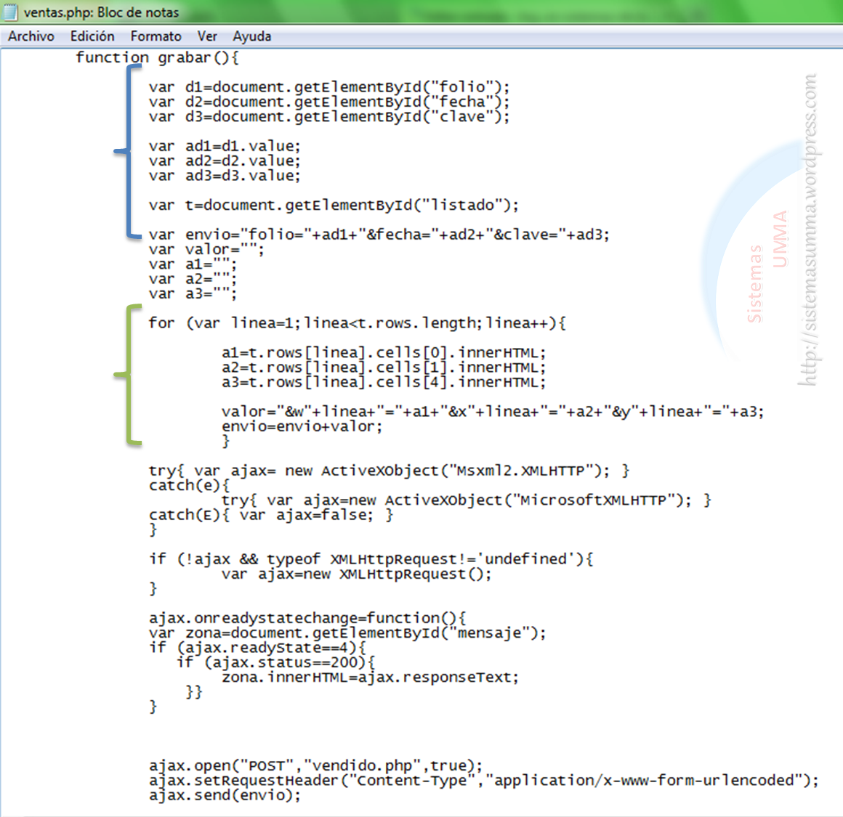Click the zona.innerHTML=ajax.responseText line

tap(370, 678)
